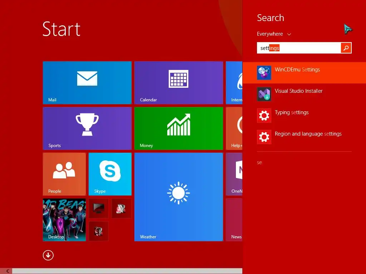
Task: Open Typing settings result
Action: pyautogui.click(x=305, y=115)
